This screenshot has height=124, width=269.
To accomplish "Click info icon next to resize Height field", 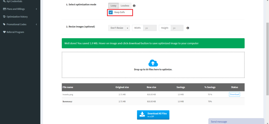I will click(188, 28).
